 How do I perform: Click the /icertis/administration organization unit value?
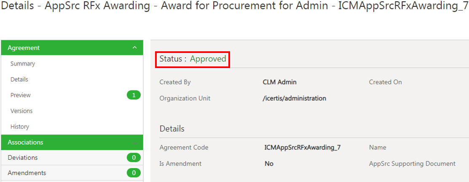point(294,98)
